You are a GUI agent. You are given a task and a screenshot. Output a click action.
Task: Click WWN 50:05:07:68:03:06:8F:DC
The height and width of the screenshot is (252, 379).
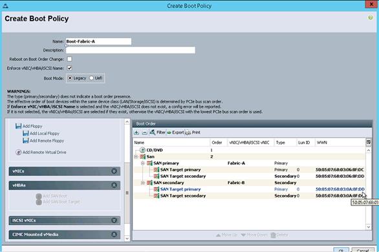(x=340, y=170)
